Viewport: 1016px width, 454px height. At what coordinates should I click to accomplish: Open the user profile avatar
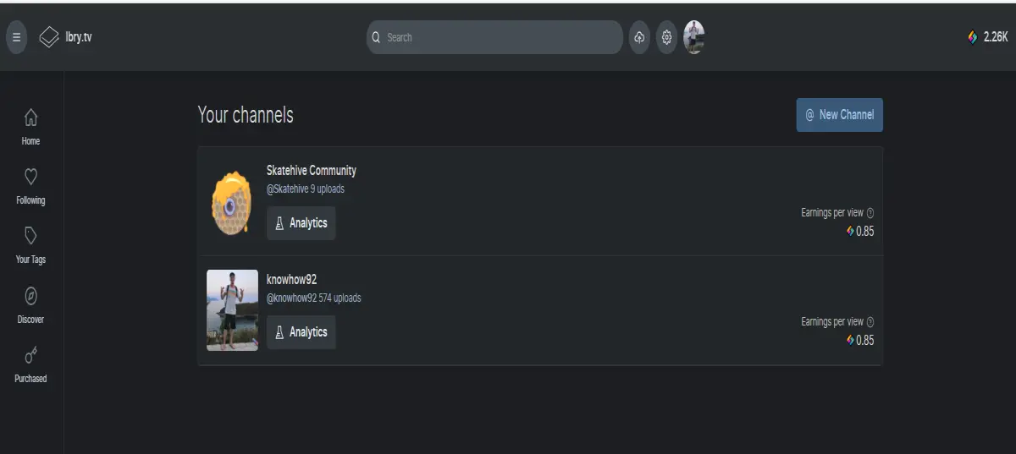pos(694,37)
